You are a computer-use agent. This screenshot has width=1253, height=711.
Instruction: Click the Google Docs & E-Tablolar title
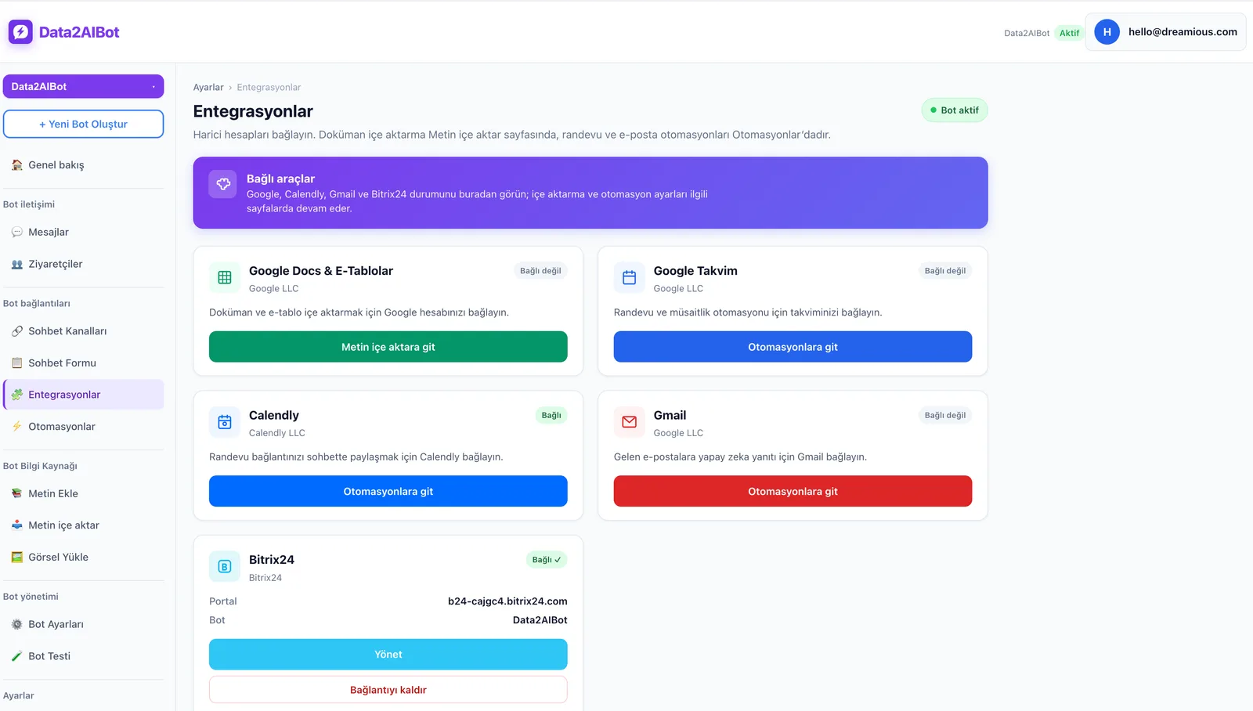tap(321, 271)
